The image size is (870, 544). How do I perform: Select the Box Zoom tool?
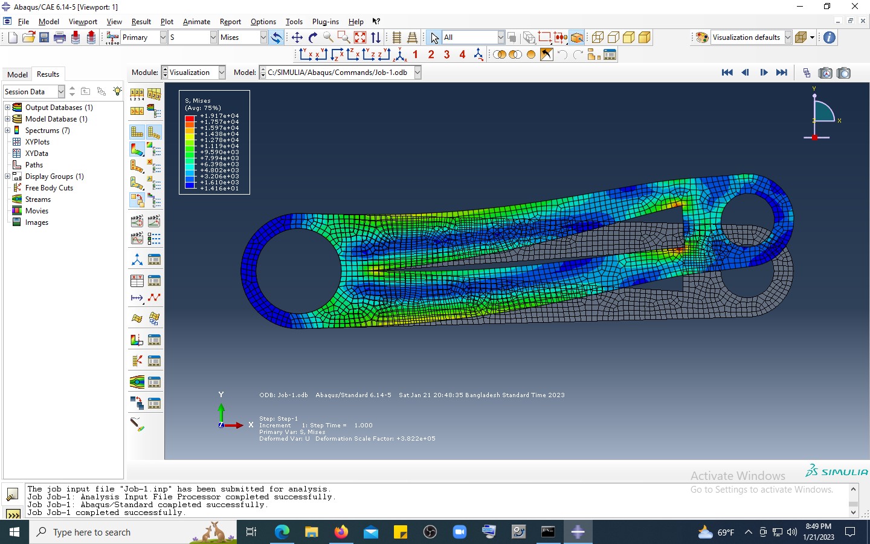pos(344,37)
